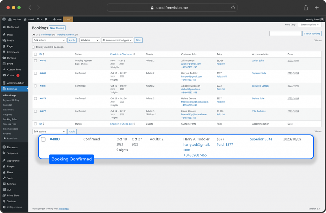Click the Safari reload page icon
This screenshot has width=326, height=213.
pos(233,8)
